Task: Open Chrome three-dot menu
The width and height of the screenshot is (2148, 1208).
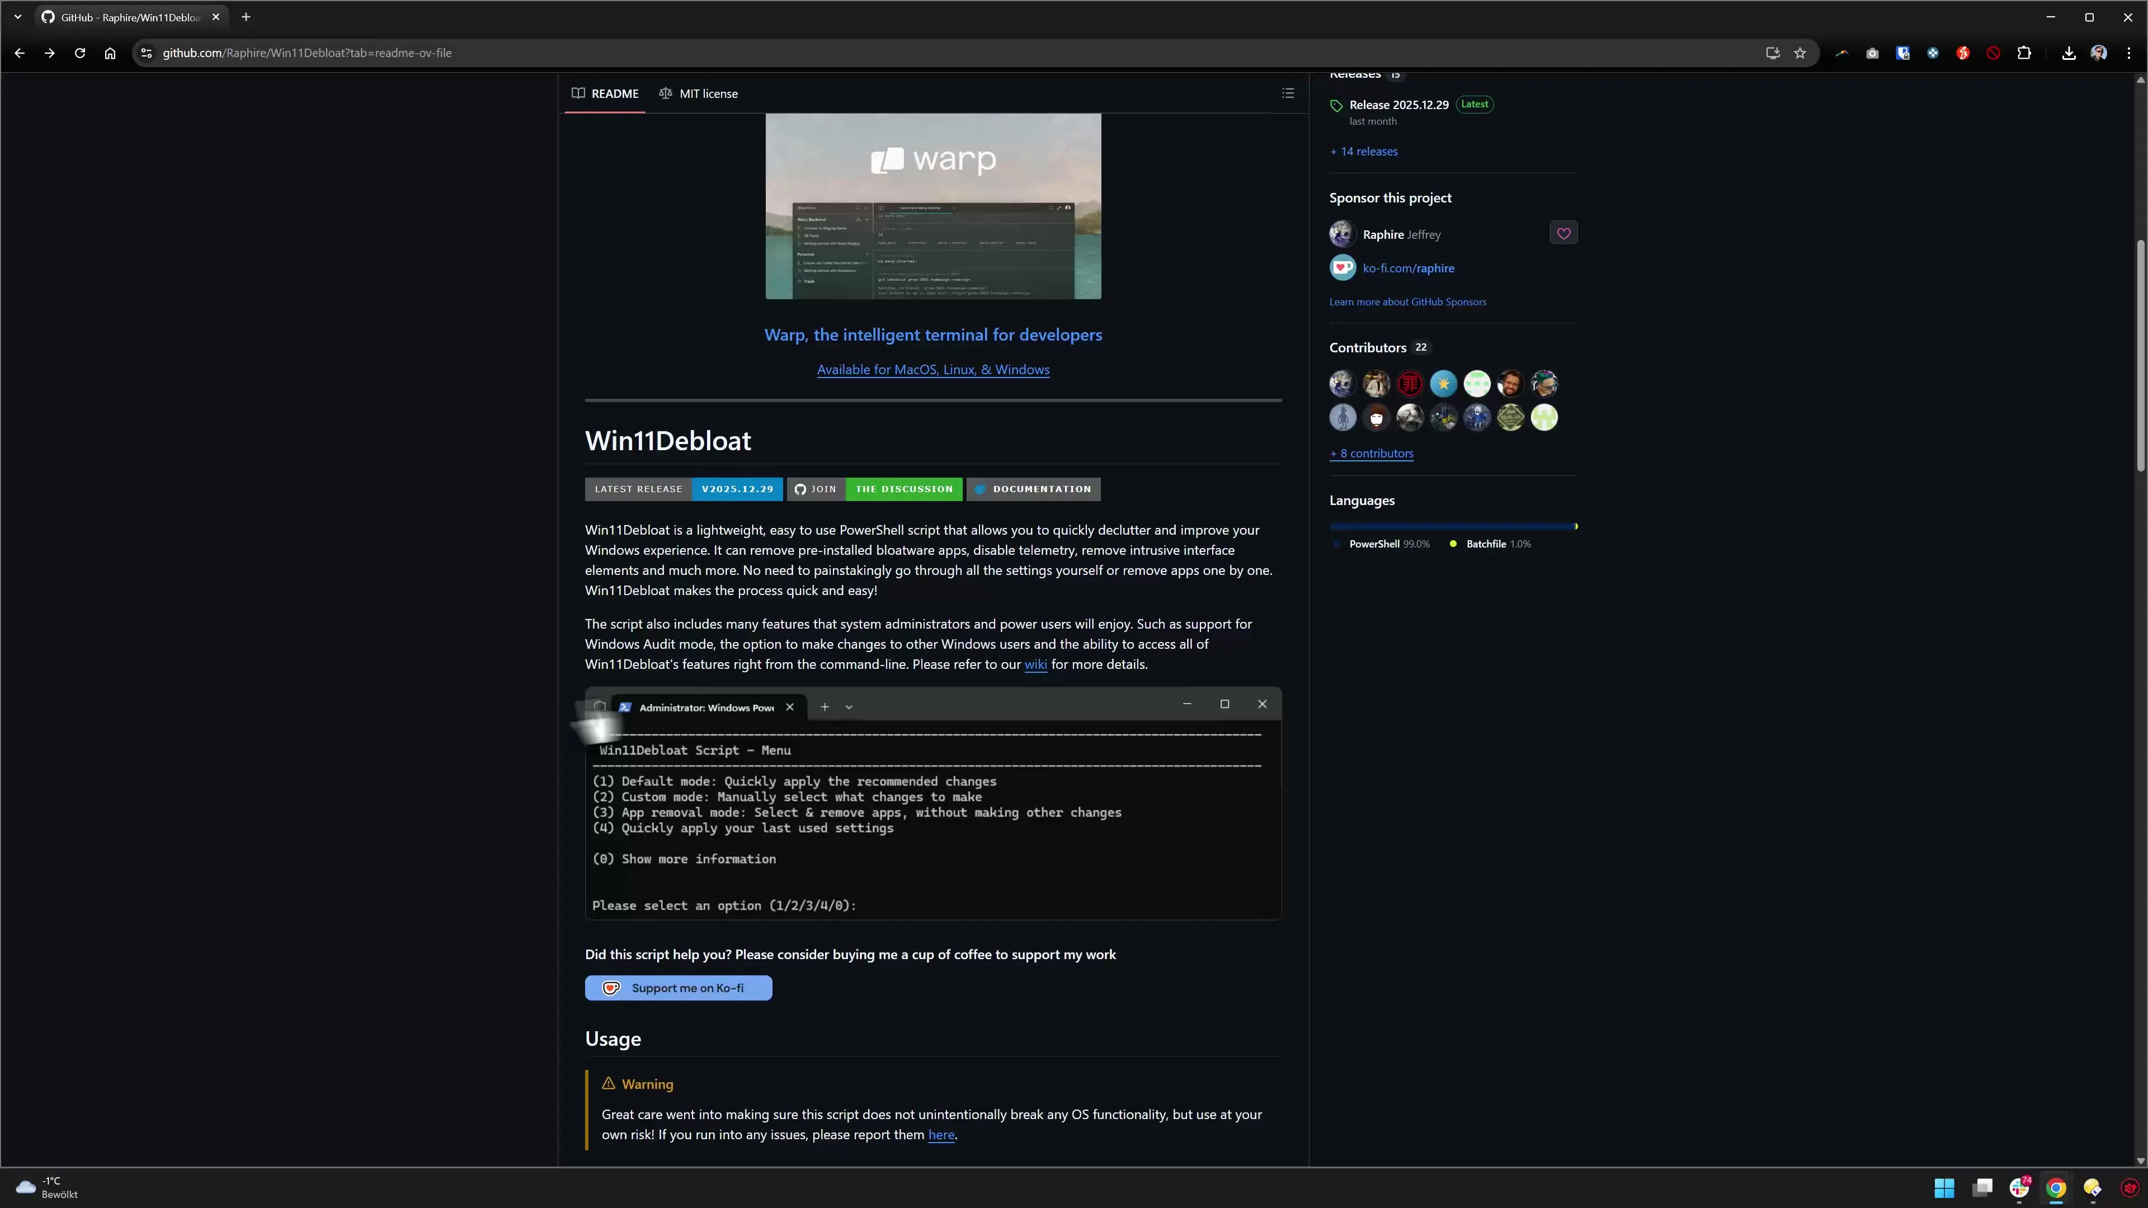Action: [x=2128, y=53]
